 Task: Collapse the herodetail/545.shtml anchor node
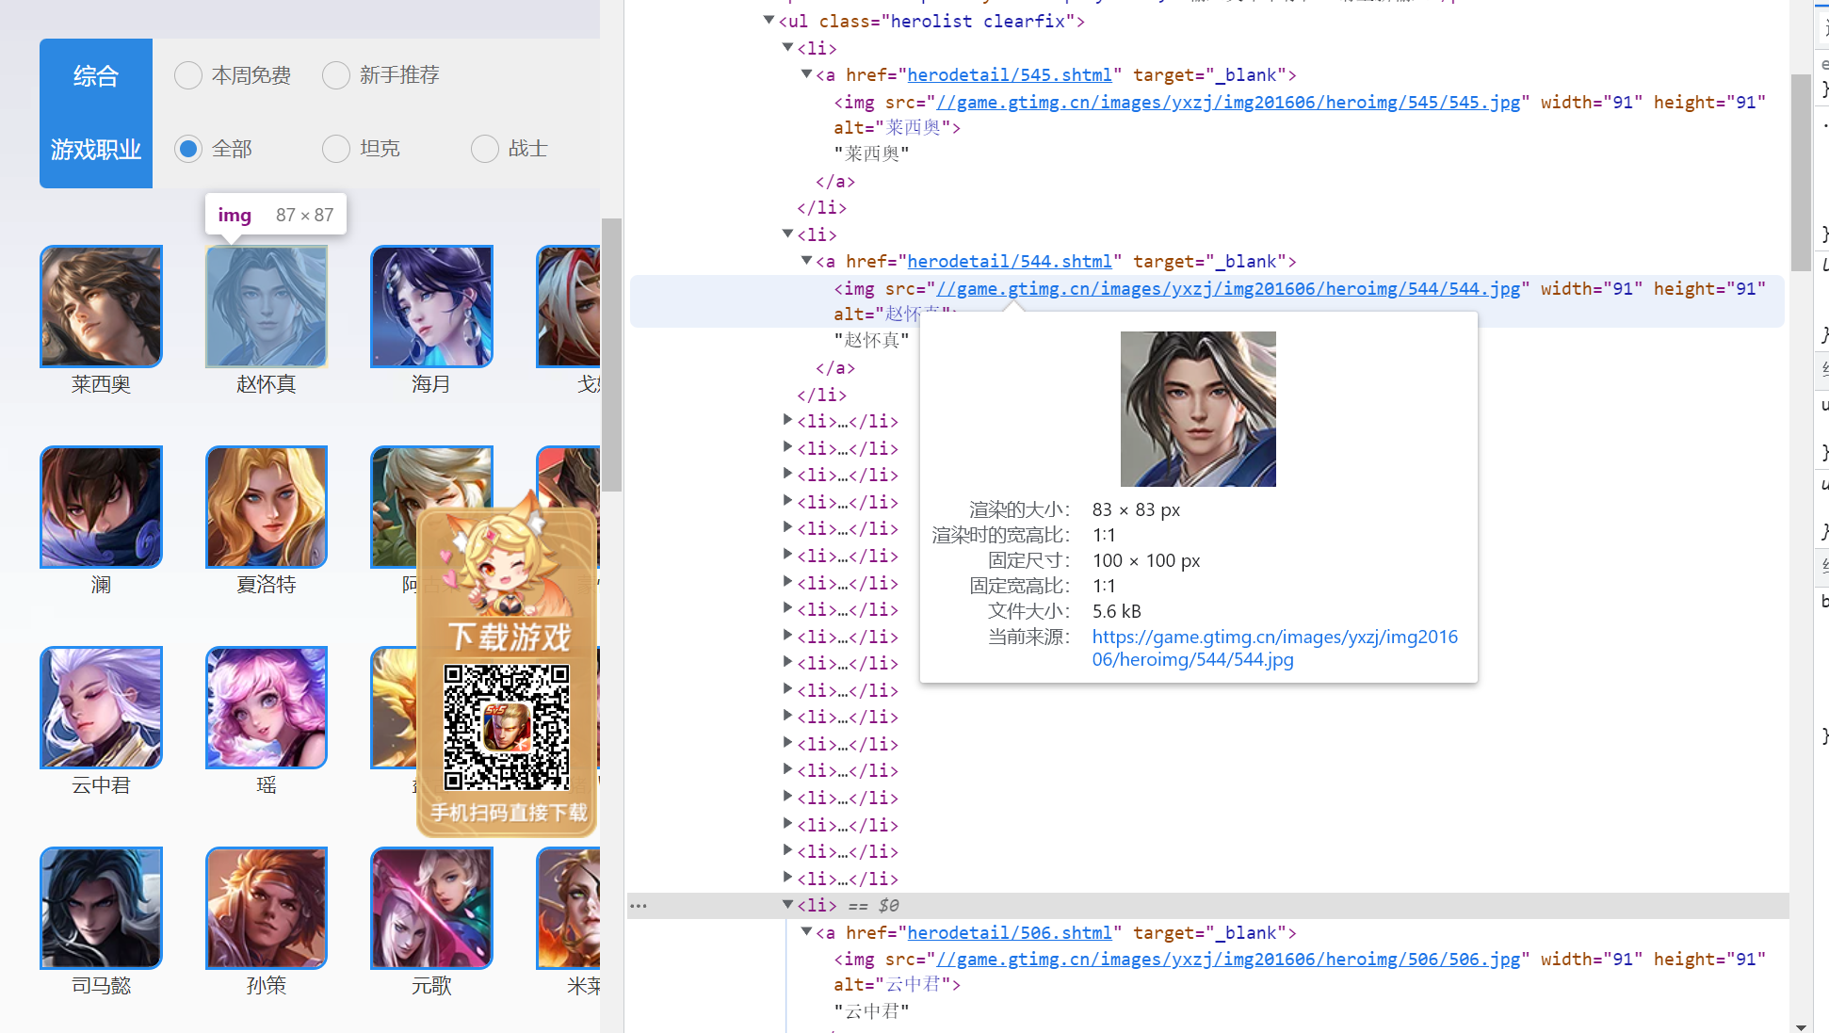(806, 73)
